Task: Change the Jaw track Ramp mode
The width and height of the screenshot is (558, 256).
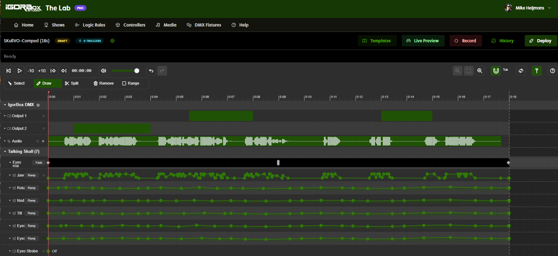Action: point(32,175)
